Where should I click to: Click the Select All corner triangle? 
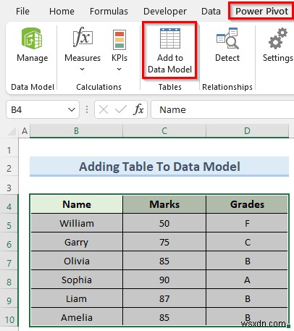click(x=12, y=131)
